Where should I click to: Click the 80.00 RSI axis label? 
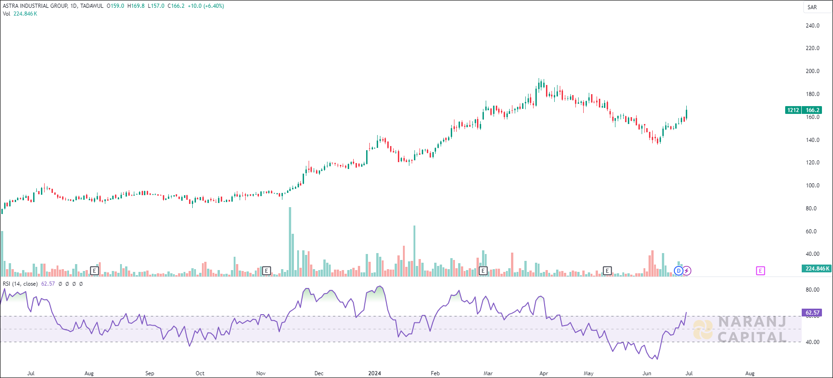[812, 290]
